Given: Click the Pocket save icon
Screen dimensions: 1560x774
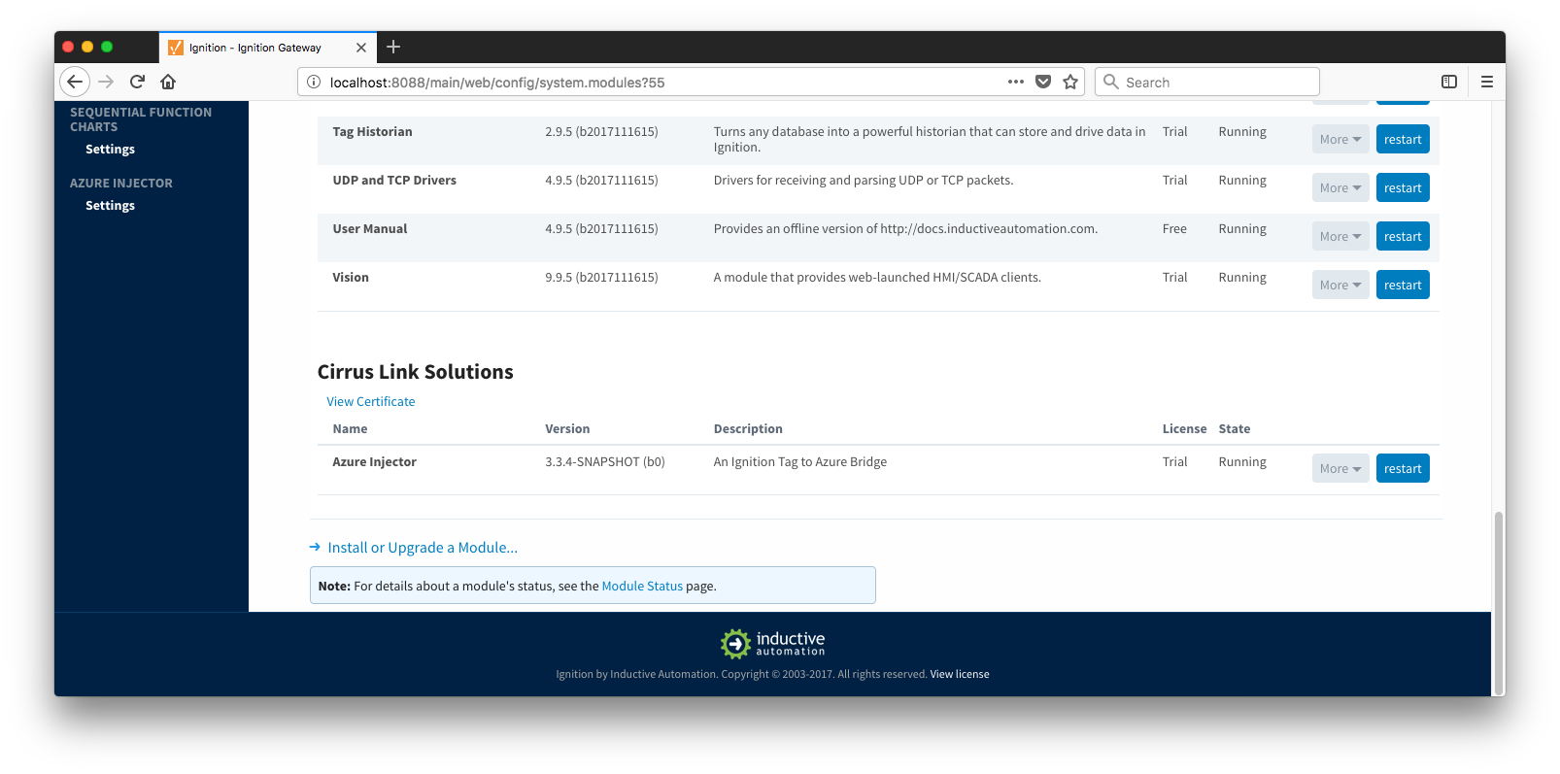Looking at the screenshot, I should pyautogui.click(x=1043, y=82).
